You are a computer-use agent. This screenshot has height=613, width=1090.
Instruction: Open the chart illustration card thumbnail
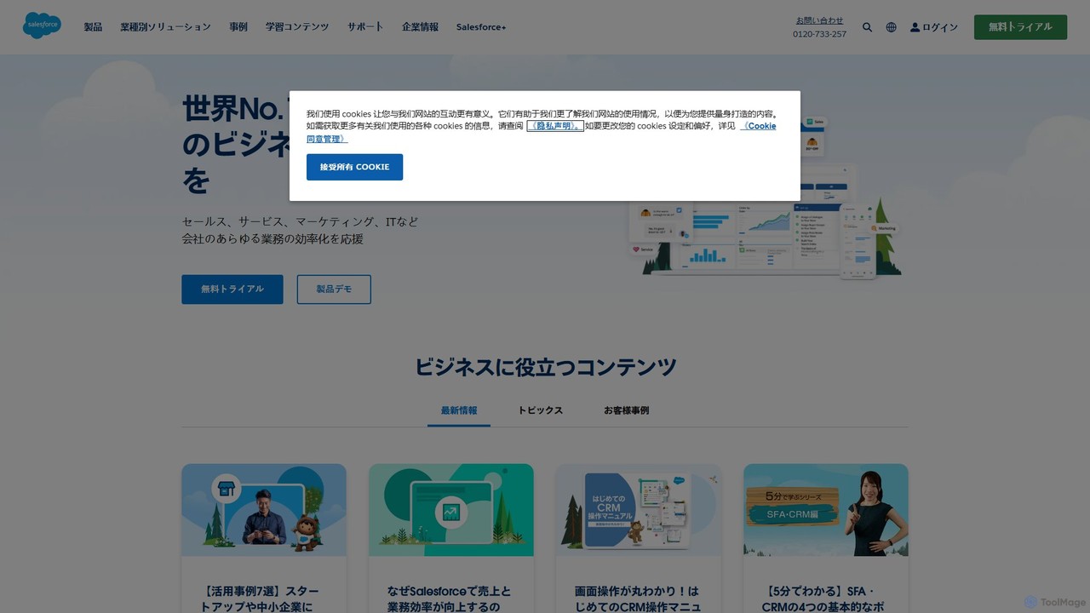[451, 510]
